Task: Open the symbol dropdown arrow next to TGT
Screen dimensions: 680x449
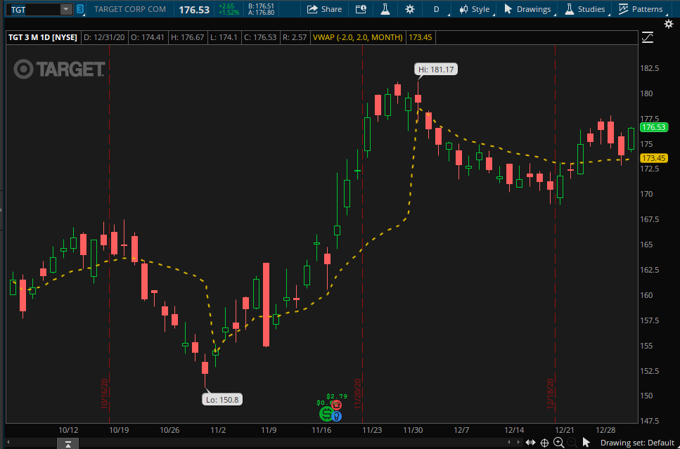Action: coord(66,9)
